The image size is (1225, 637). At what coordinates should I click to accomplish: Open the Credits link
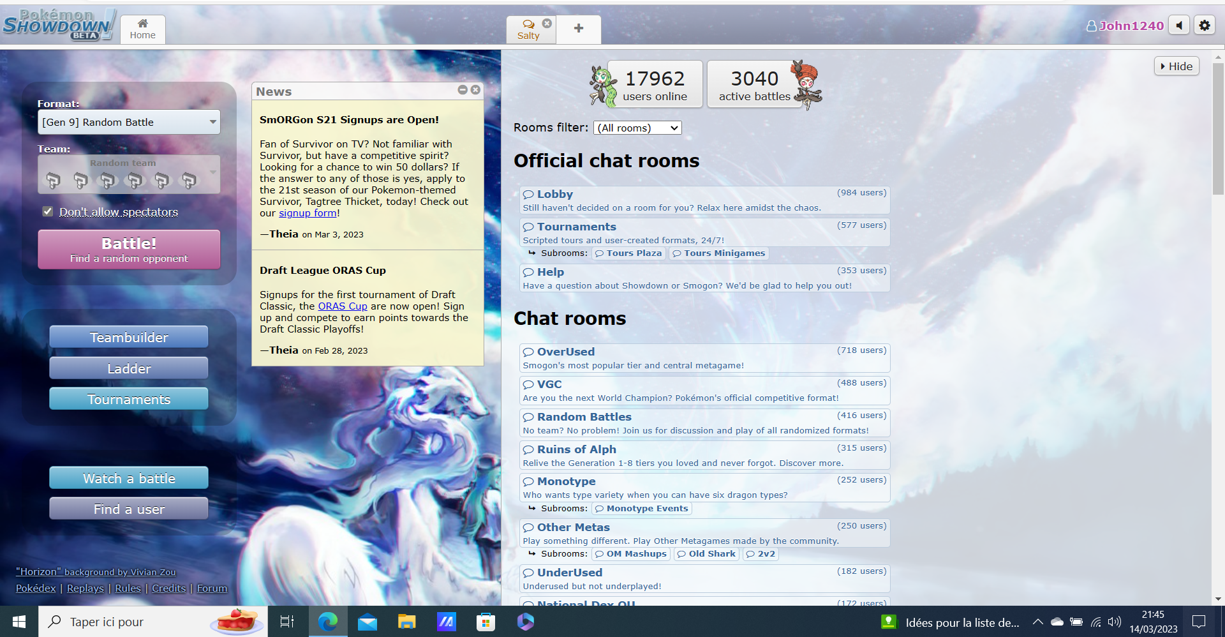click(169, 588)
